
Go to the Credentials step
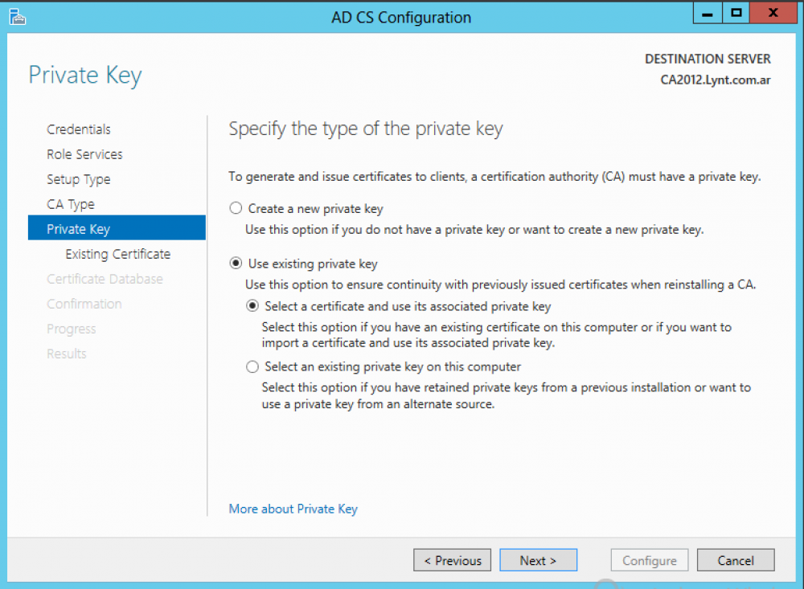point(78,129)
